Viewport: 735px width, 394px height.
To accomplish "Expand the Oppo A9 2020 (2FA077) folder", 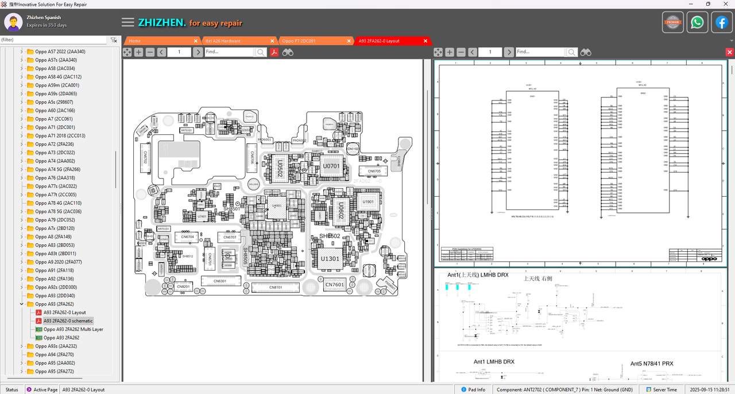I will (22, 262).
